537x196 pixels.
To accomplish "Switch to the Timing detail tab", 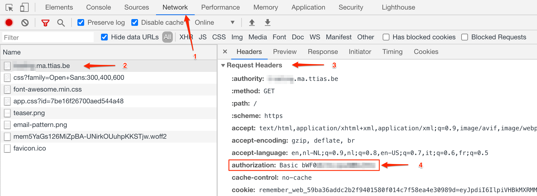I will tap(392, 52).
